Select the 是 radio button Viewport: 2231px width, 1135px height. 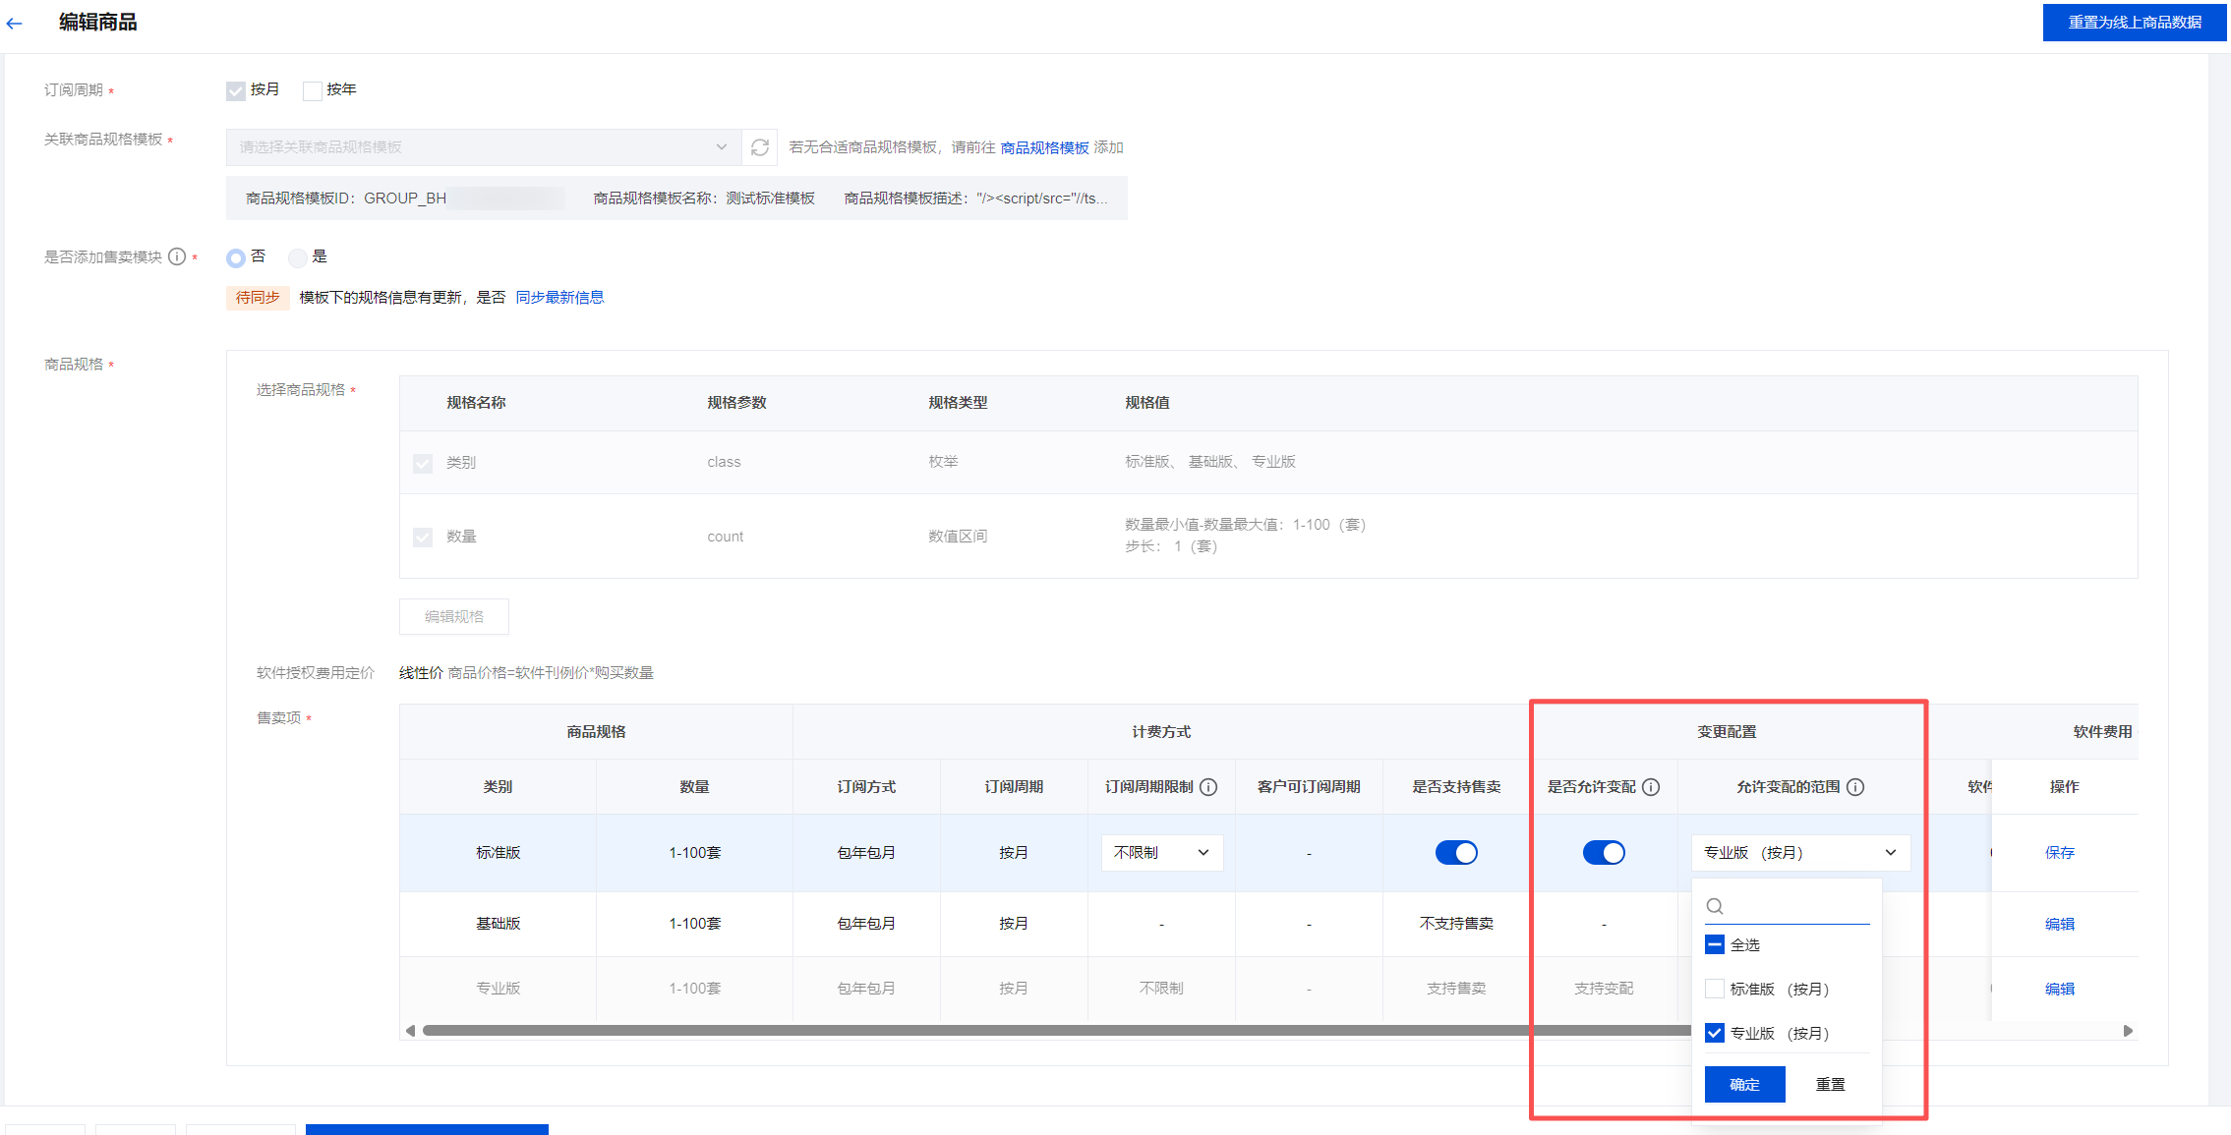(x=297, y=257)
